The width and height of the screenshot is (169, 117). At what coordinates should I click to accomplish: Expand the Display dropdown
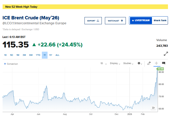[115, 63]
